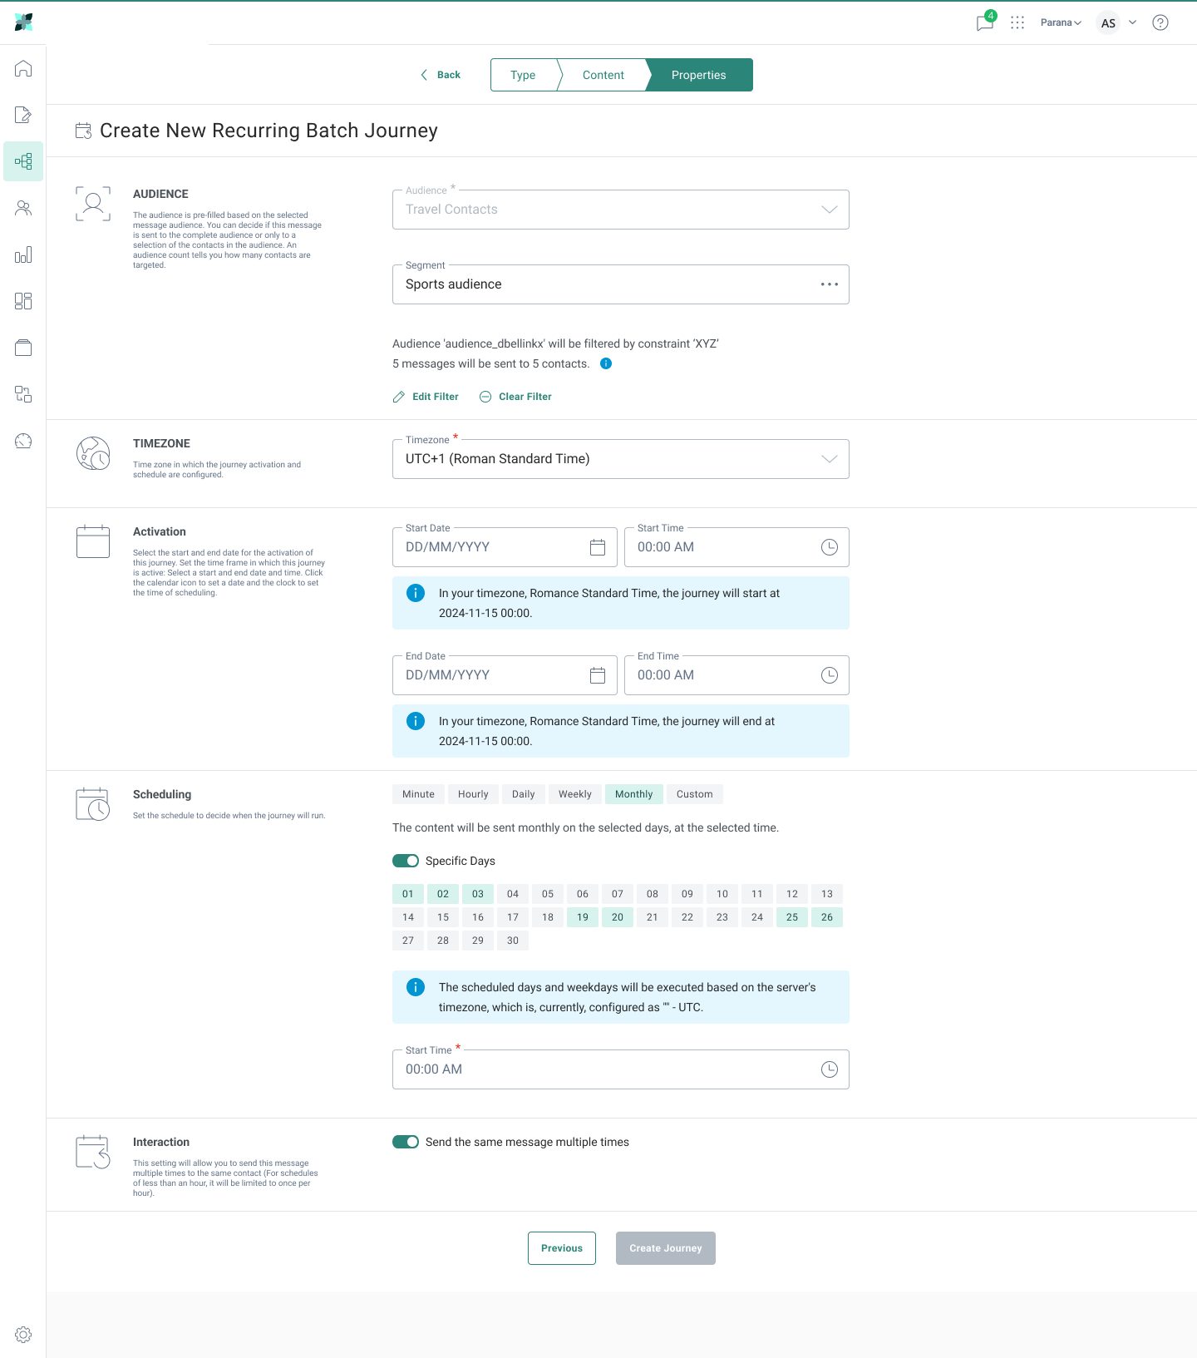Click the End Time input field

tap(736, 675)
